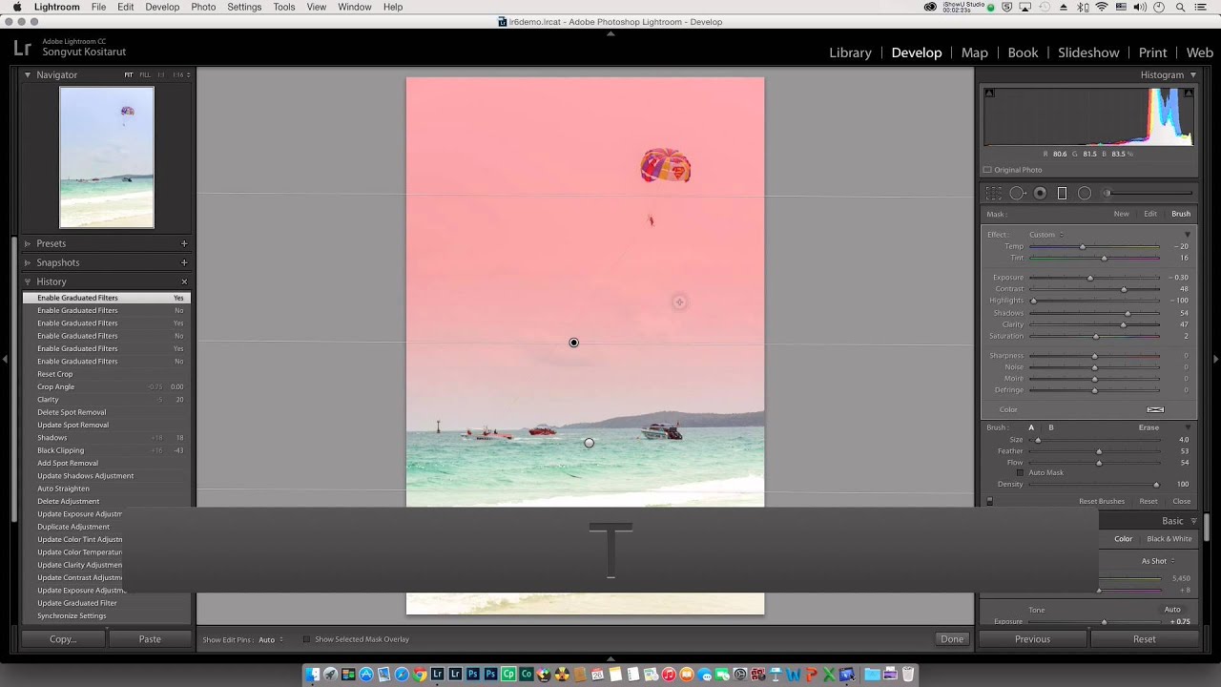Open iTunes from the Dock

(x=669, y=675)
